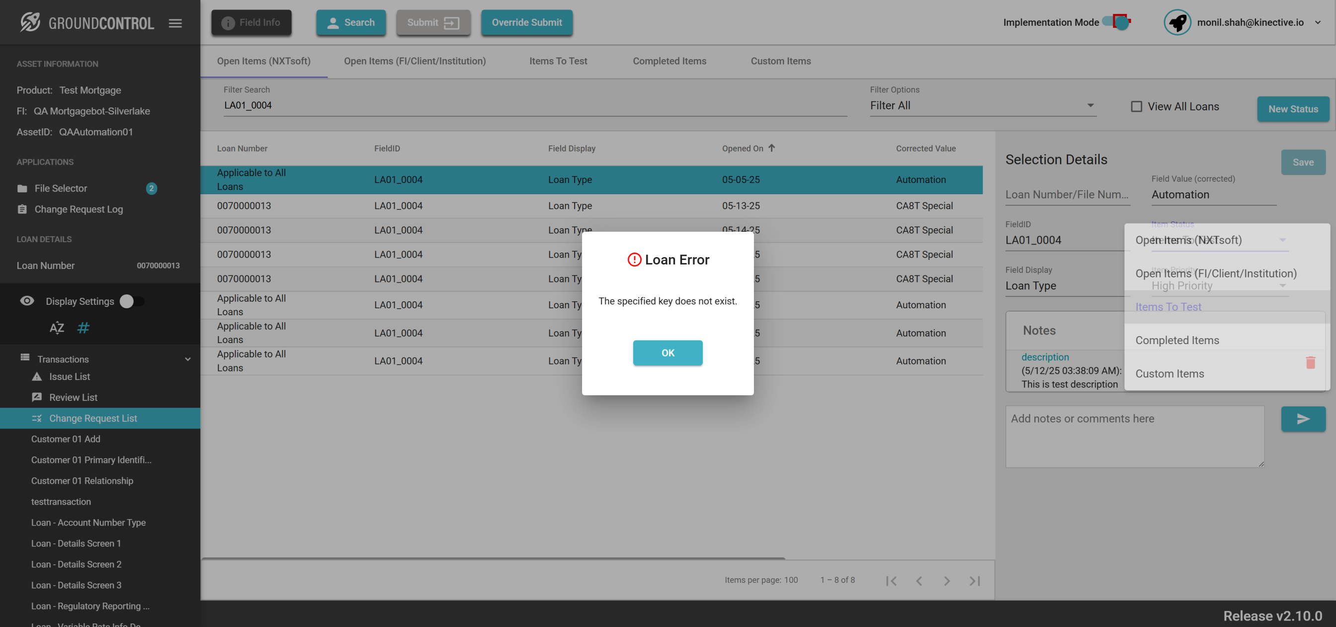Switch to the Custom Items tab
This screenshot has width=1336, height=627.
(x=780, y=61)
